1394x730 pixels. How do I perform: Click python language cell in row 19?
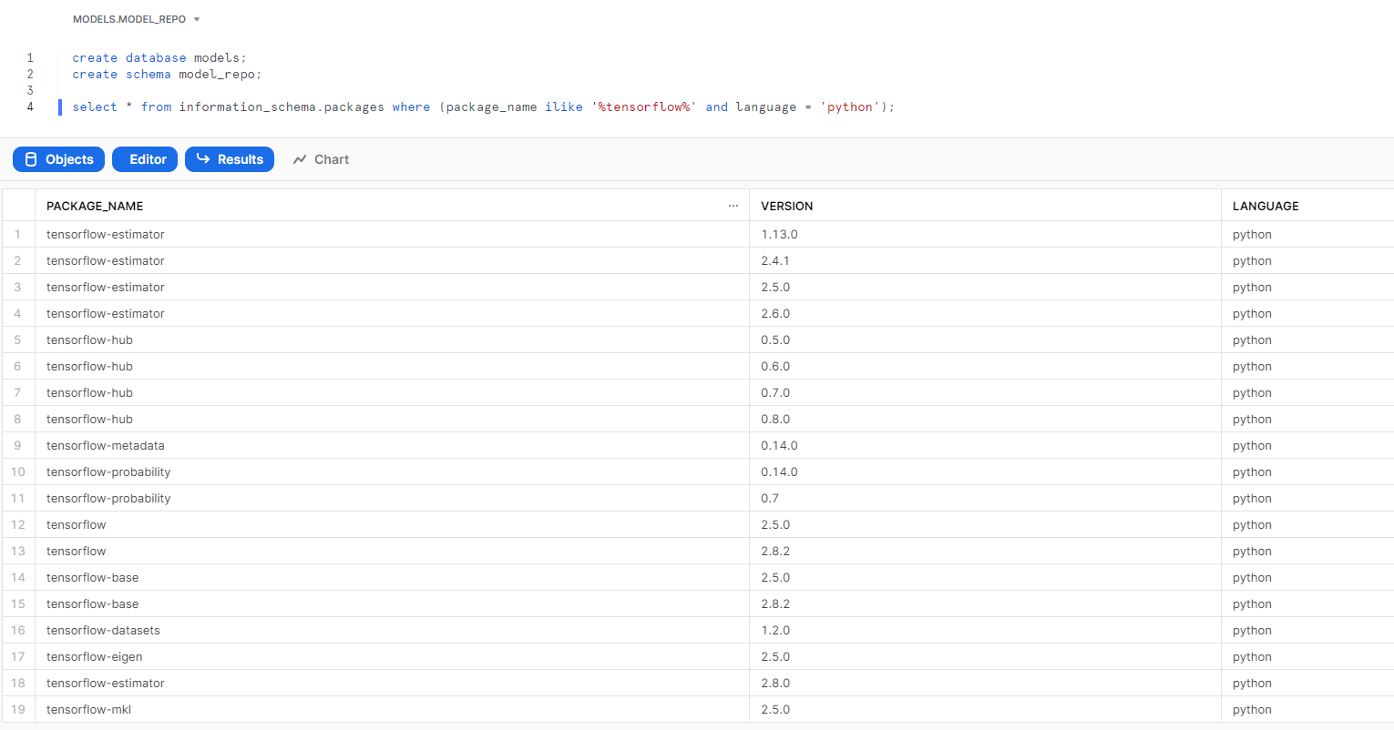(x=1307, y=709)
